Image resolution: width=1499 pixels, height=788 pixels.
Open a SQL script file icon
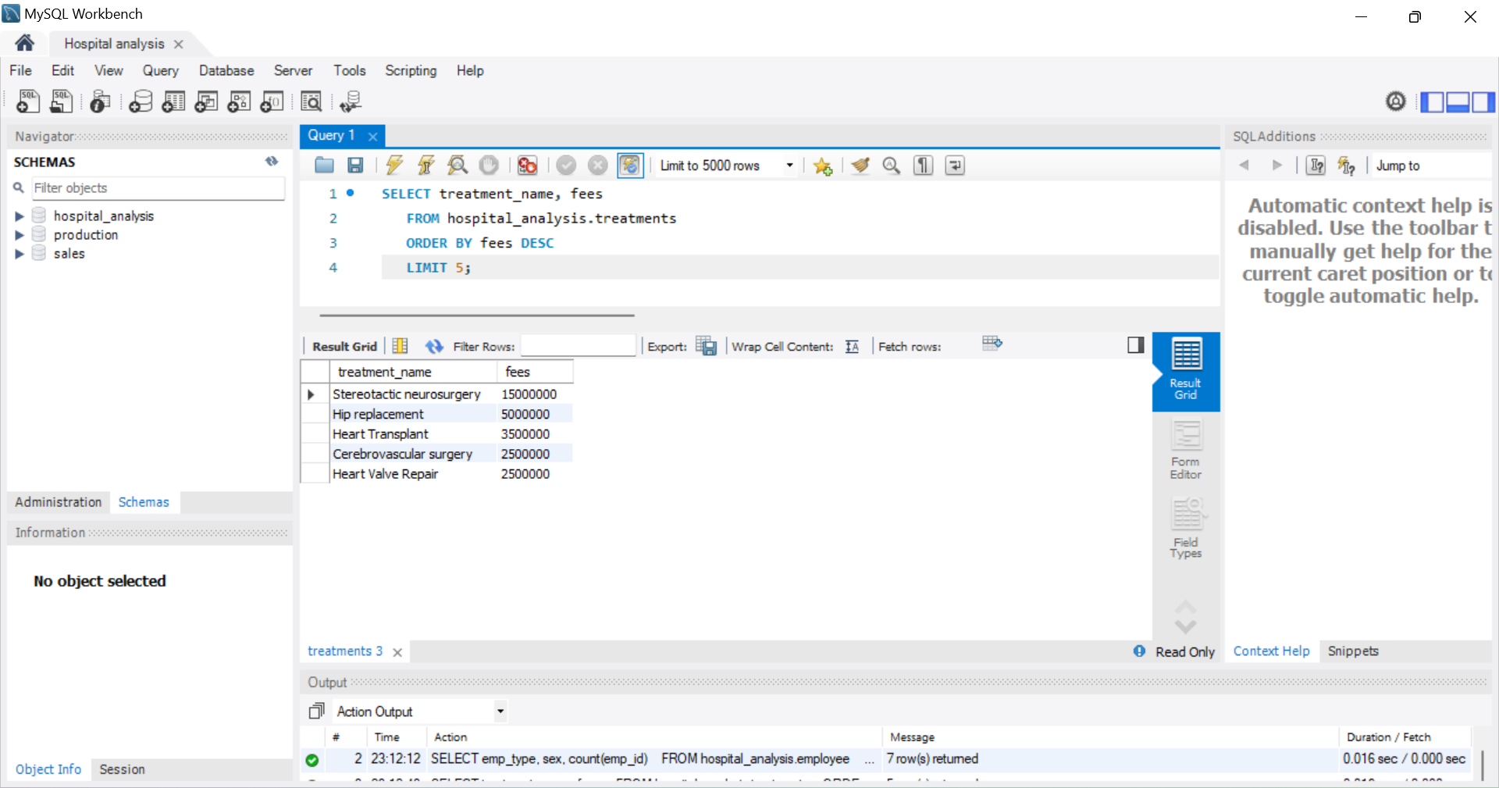(61, 102)
